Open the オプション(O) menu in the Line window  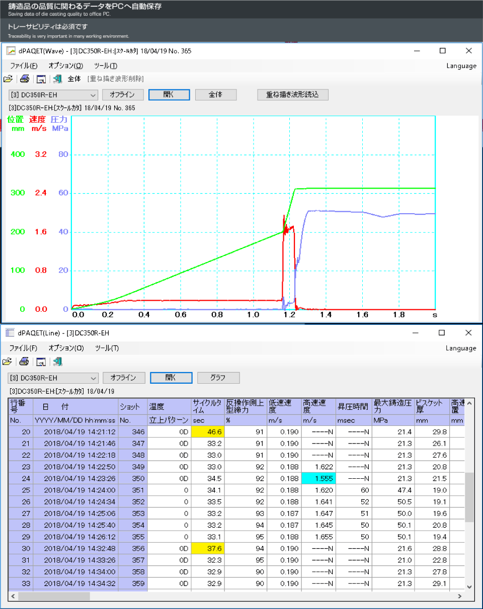(x=66, y=348)
